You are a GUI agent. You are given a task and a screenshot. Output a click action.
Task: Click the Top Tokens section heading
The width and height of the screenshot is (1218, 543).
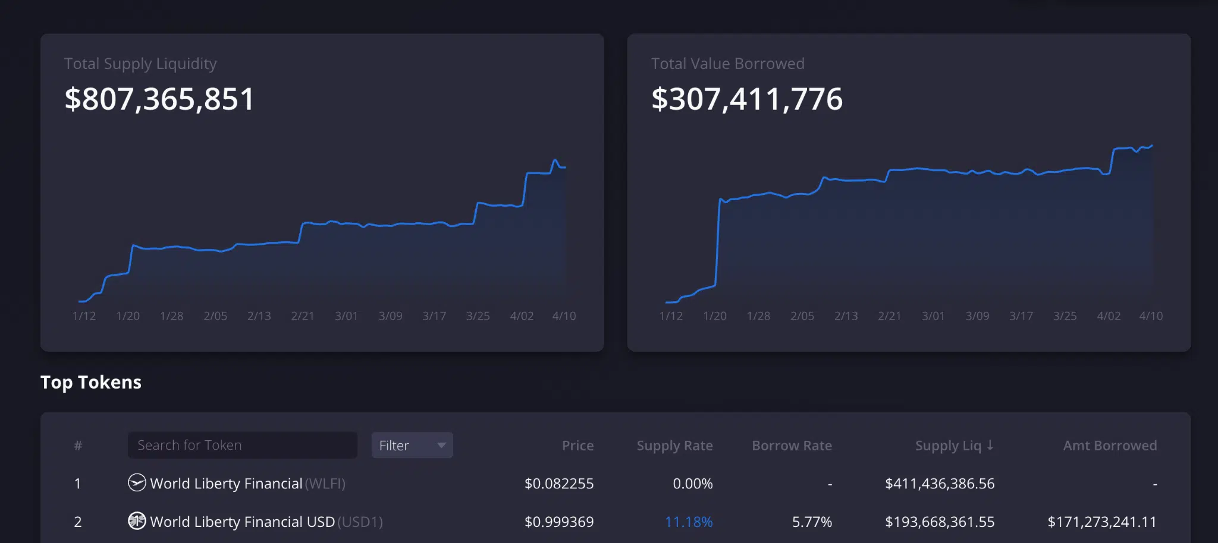pyautogui.click(x=90, y=382)
